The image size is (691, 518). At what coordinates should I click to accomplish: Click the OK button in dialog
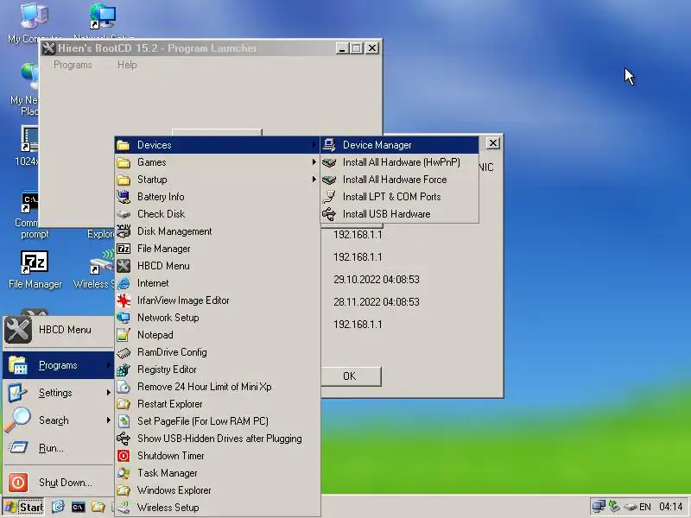coord(351,376)
